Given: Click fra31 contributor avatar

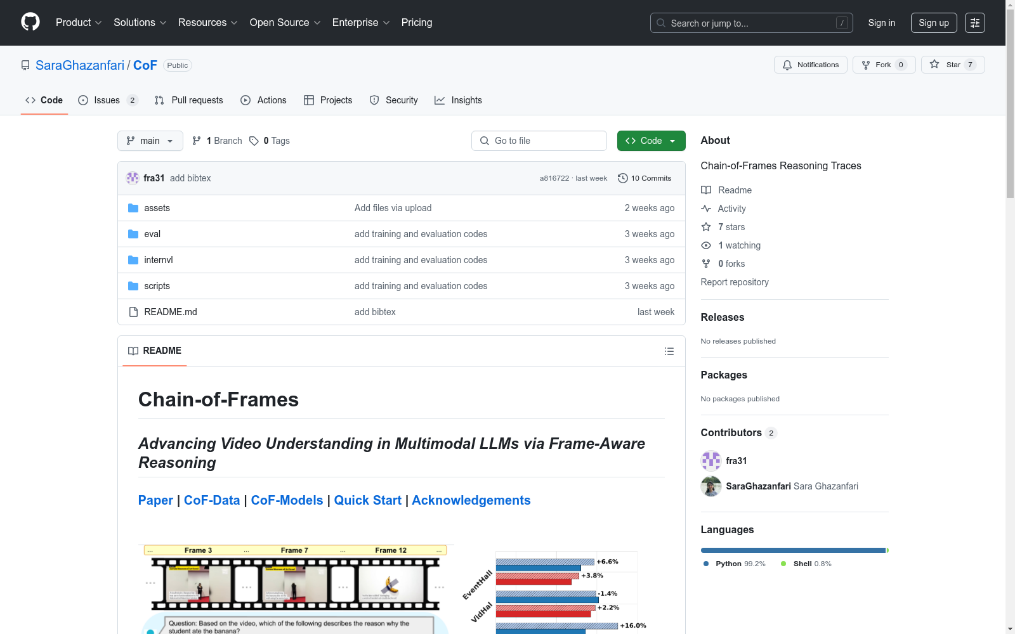Looking at the screenshot, I should coord(711,461).
